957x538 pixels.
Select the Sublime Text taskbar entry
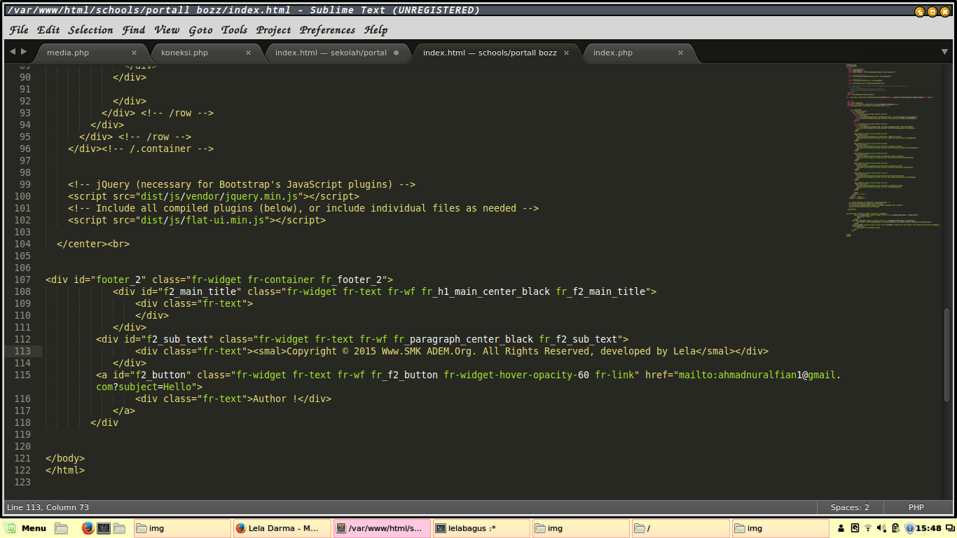tap(382, 528)
